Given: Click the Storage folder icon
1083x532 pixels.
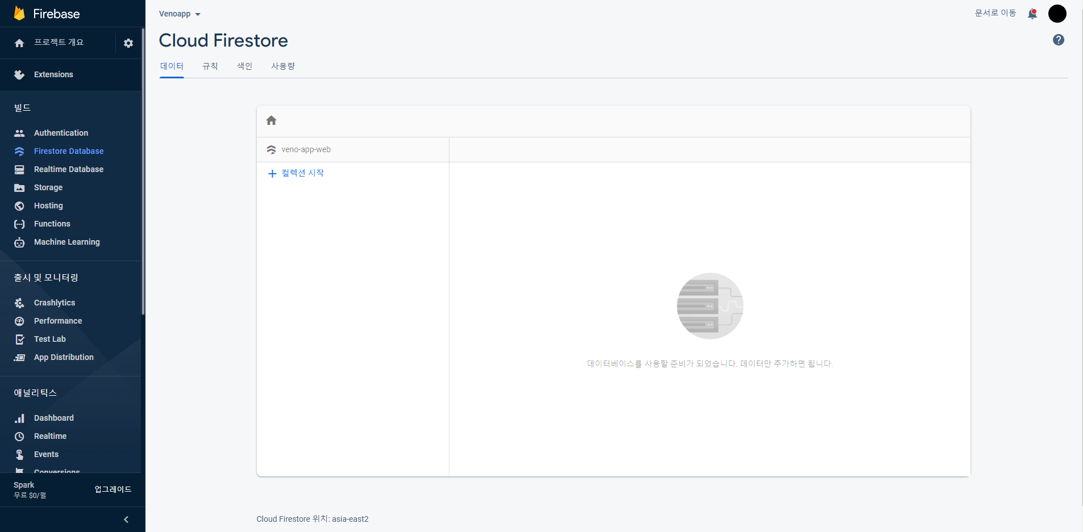Looking at the screenshot, I should coord(19,188).
